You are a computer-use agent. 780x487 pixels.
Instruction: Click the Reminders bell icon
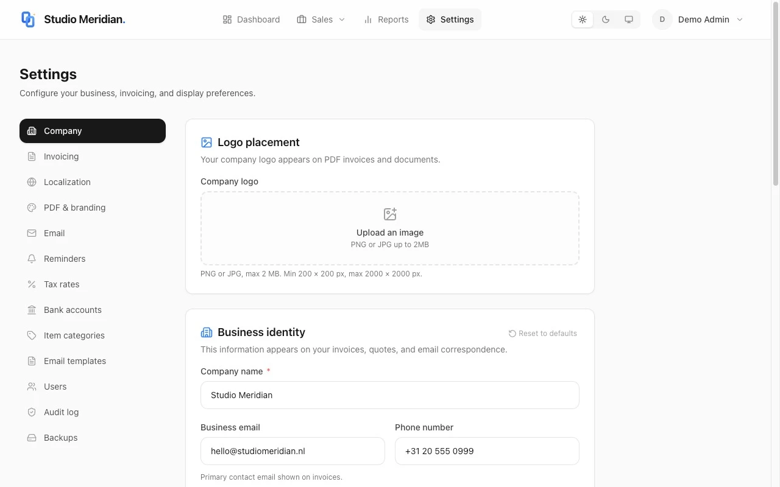coord(32,259)
